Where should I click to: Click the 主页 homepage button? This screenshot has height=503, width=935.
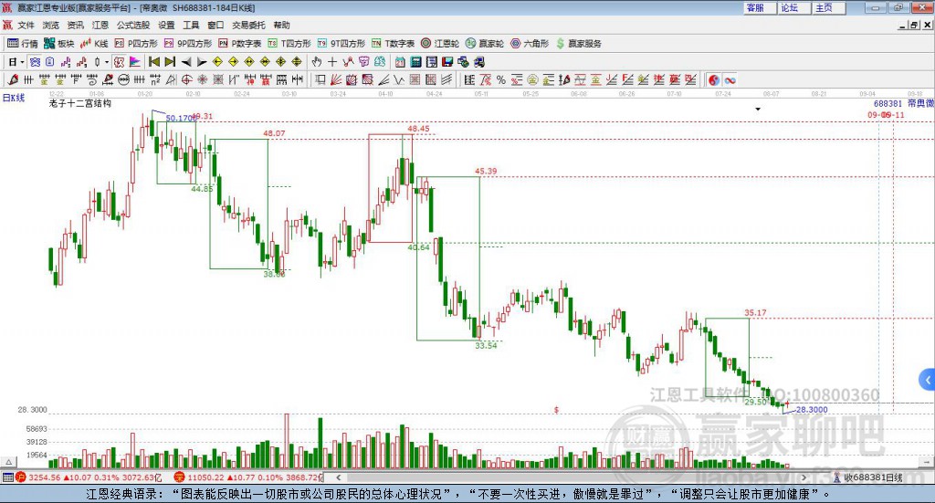point(829,7)
